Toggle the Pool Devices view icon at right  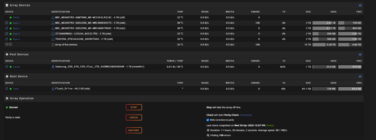click(x=360, y=55)
